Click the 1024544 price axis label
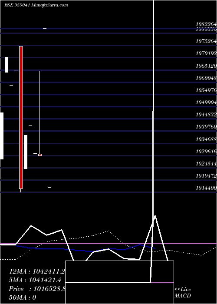This screenshot has height=304, width=217. pos(206,164)
